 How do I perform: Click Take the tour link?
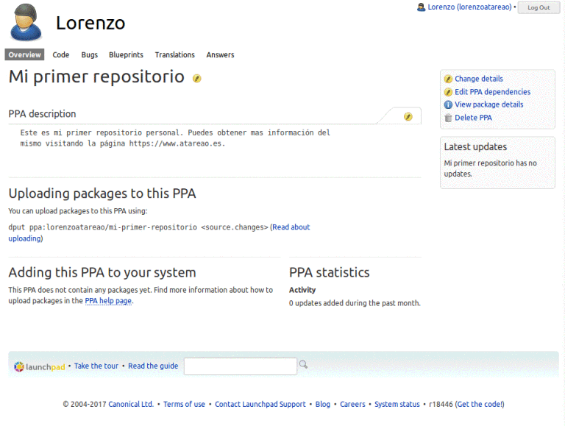tap(96, 366)
